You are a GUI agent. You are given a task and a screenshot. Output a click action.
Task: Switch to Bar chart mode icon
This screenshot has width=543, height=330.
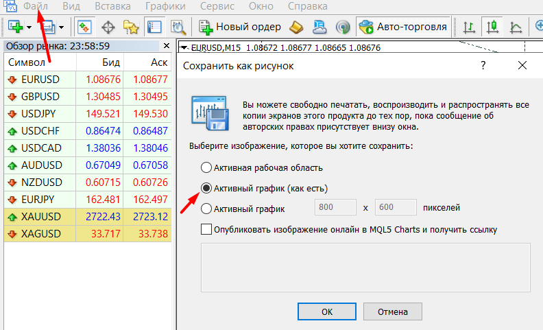pyautogui.click(x=469, y=27)
